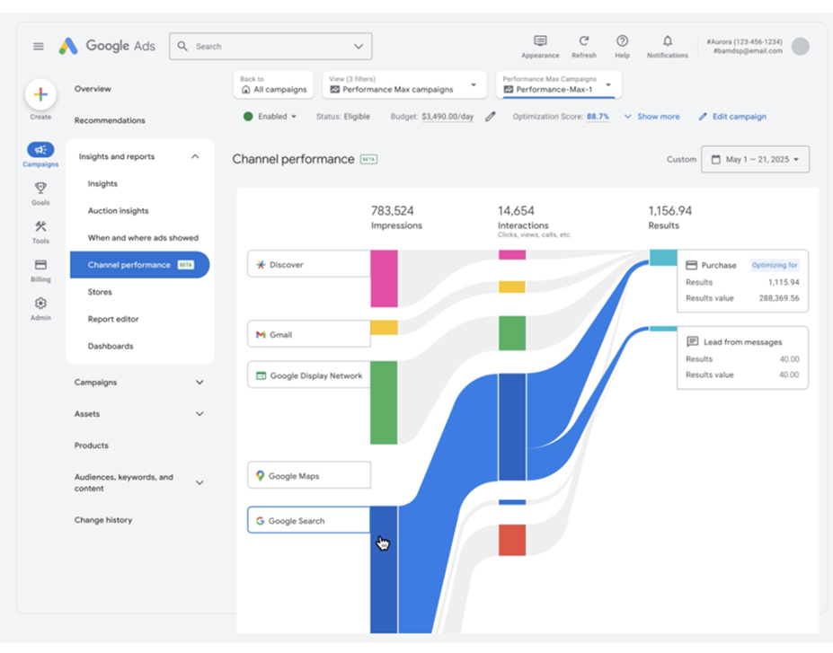This screenshot has width=833, height=653.
Task: Open Admin gear icon
Action: [x=40, y=303]
